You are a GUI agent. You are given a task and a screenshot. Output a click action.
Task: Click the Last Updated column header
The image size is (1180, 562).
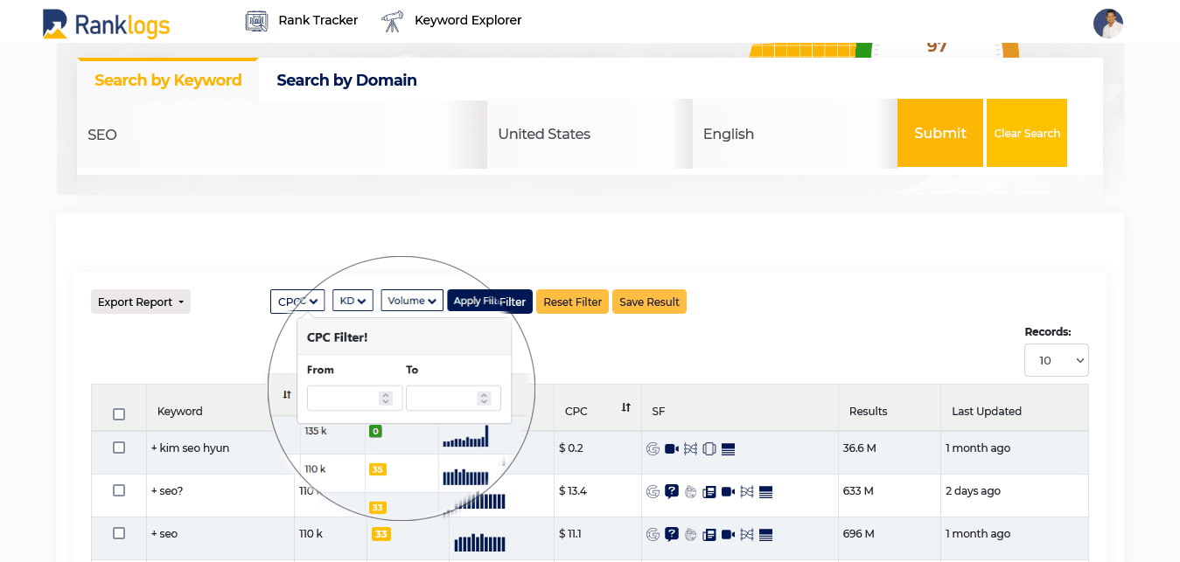[x=987, y=411]
